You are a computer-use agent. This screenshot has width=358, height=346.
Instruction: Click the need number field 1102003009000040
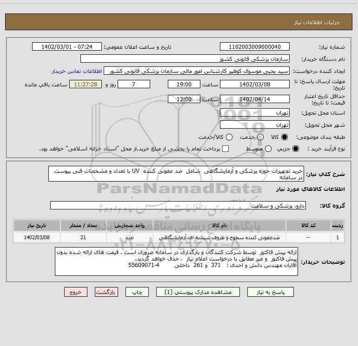255,46
